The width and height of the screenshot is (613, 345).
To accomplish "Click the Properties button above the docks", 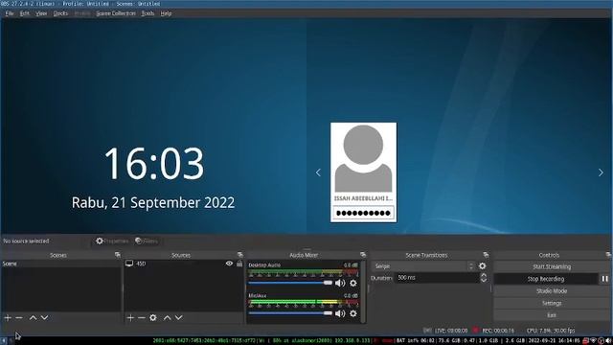I will click(x=112, y=241).
